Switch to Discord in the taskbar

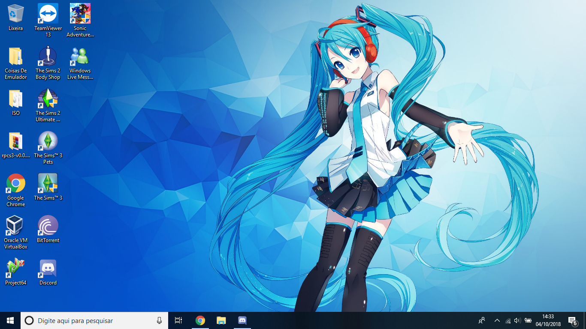[x=242, y=320]
